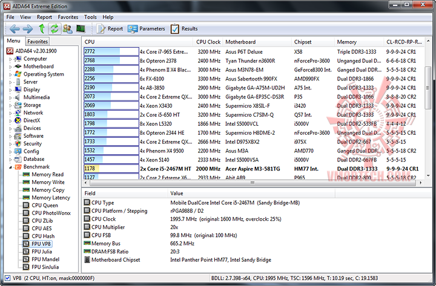Screen dimensions: 436x286
Task: Open the View menu
Action: coord(25,17)
